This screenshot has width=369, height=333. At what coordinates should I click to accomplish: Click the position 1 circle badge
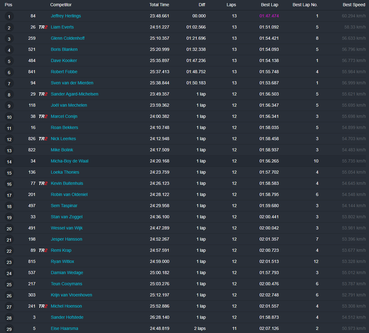[9, 16]
